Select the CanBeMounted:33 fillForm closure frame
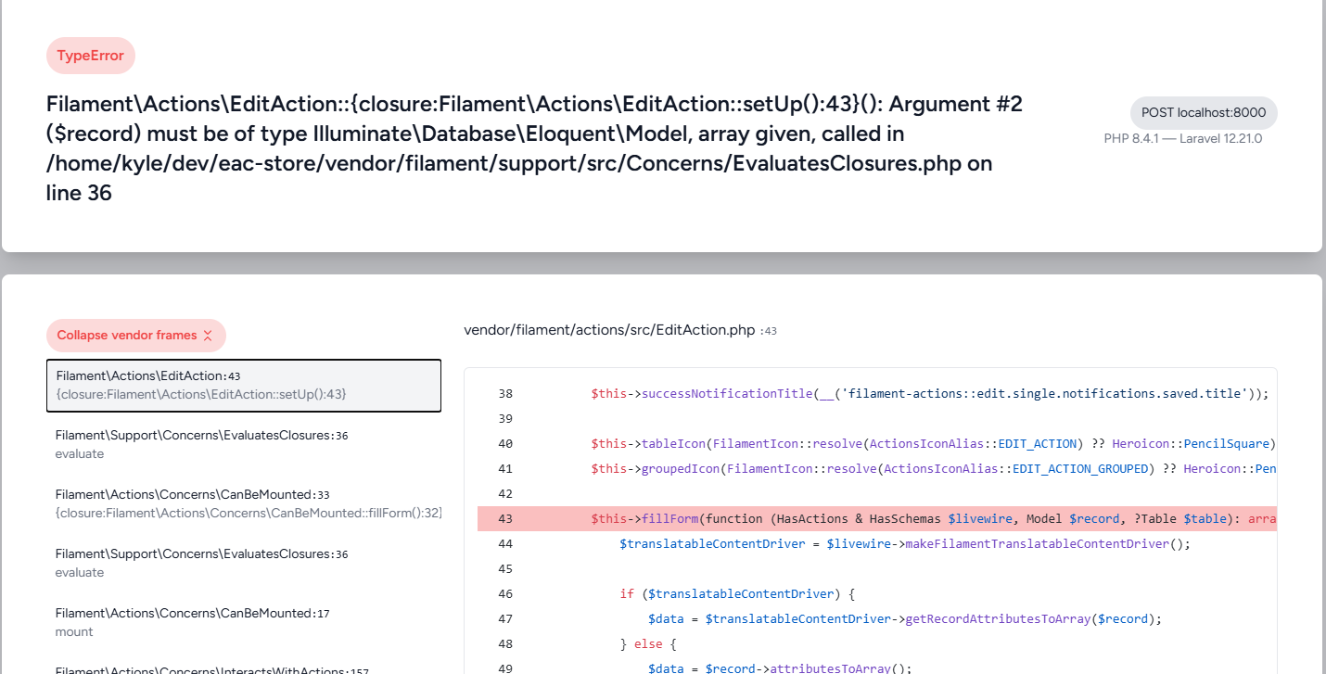 tap(244, 503)
